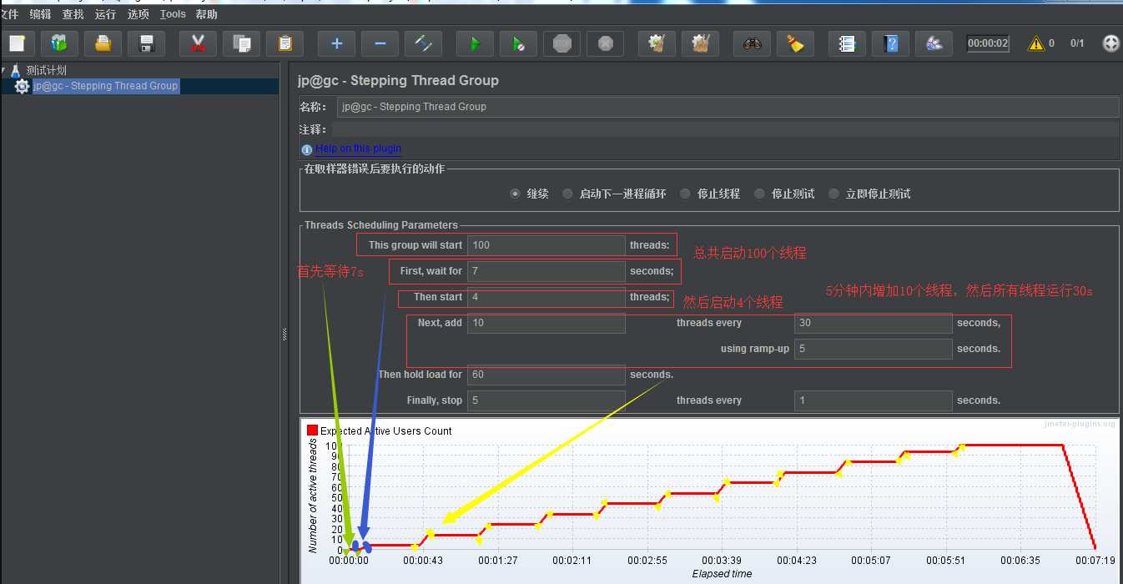Select 启动下一进程循环 radio option
Image resolution: width=1123 pixels, height=584 pixels.
point(567,194)
